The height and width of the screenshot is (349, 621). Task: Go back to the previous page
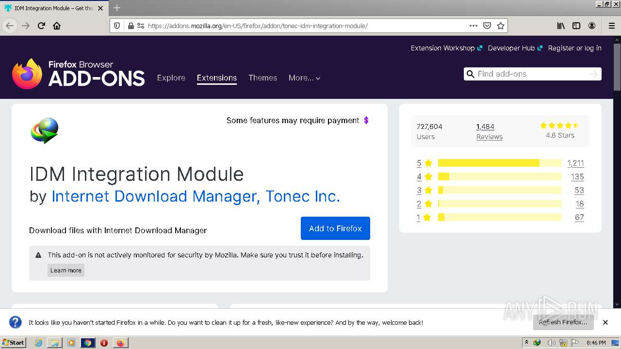click(x=10, y=26)
